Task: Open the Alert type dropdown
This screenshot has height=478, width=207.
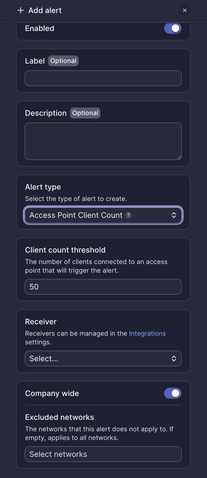Action: 103,215
